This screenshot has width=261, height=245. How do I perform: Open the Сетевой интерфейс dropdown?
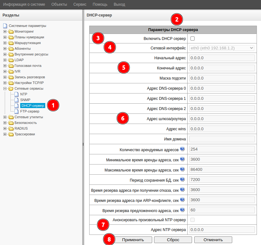tap(222, 48)
